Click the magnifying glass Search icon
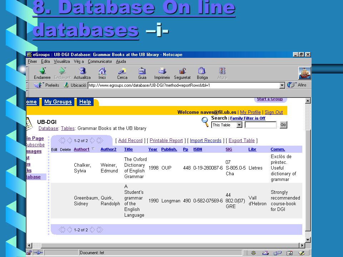343x257 pixels. point(205,122)
